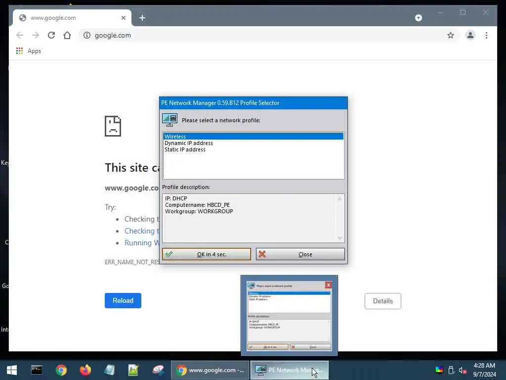Screen dimensions: 506x380
Task: Open the colorful display tray icon
Action: pos(439,370)
